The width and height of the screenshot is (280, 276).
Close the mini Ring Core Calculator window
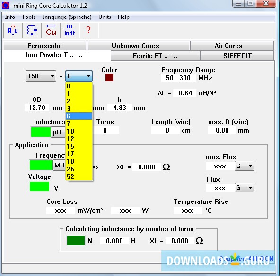tap(266, 4)
